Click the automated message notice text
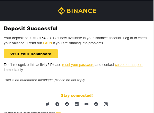Viewport: 154px width, 113px height. [x=45, y=80]
